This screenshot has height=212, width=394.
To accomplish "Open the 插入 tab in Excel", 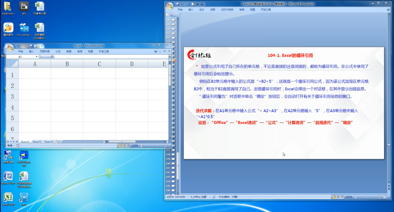I will tap(31, 51).
